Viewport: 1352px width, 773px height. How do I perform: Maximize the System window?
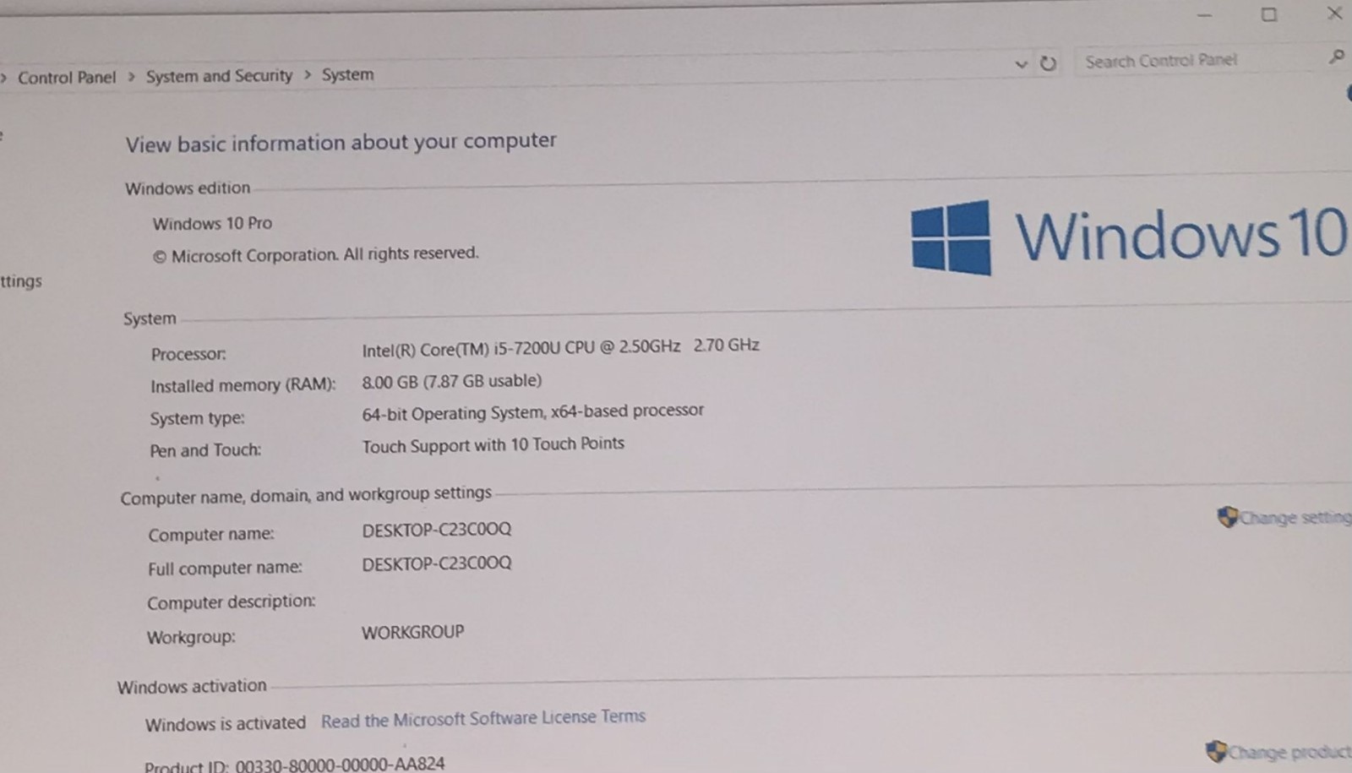(x=1268, y=14)
